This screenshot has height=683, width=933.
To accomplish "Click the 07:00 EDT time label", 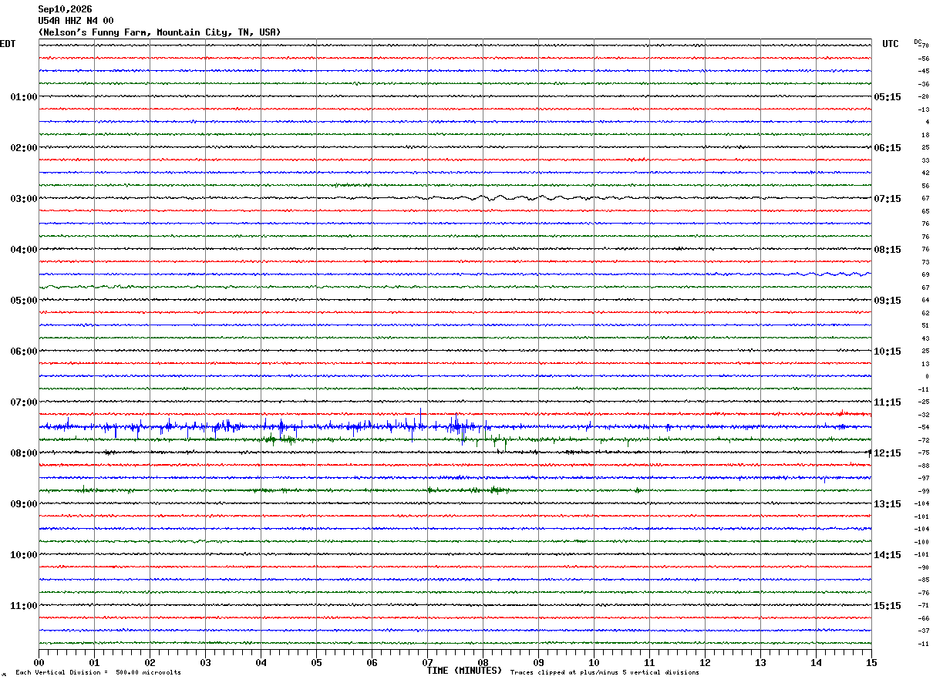I will pos(23,402).
